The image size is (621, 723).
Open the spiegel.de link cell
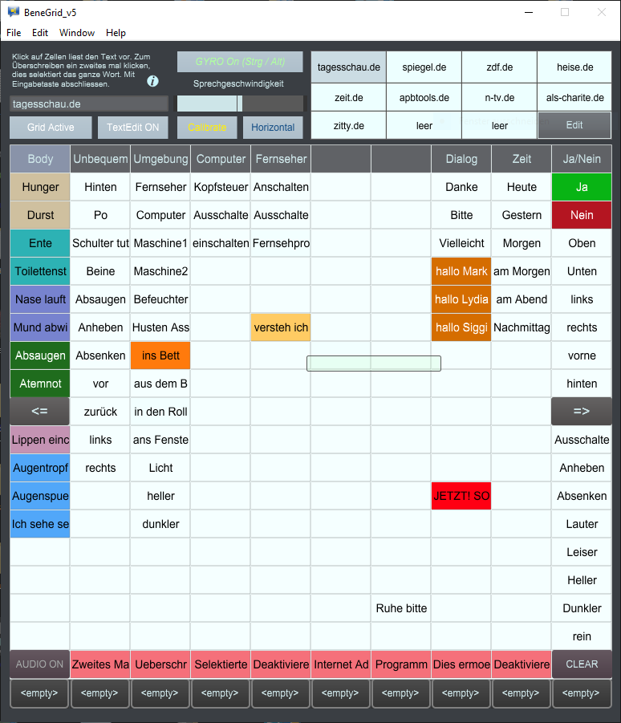424,67
